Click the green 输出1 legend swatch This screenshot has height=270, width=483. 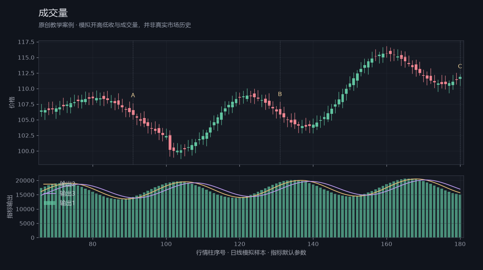click(50, 203)
